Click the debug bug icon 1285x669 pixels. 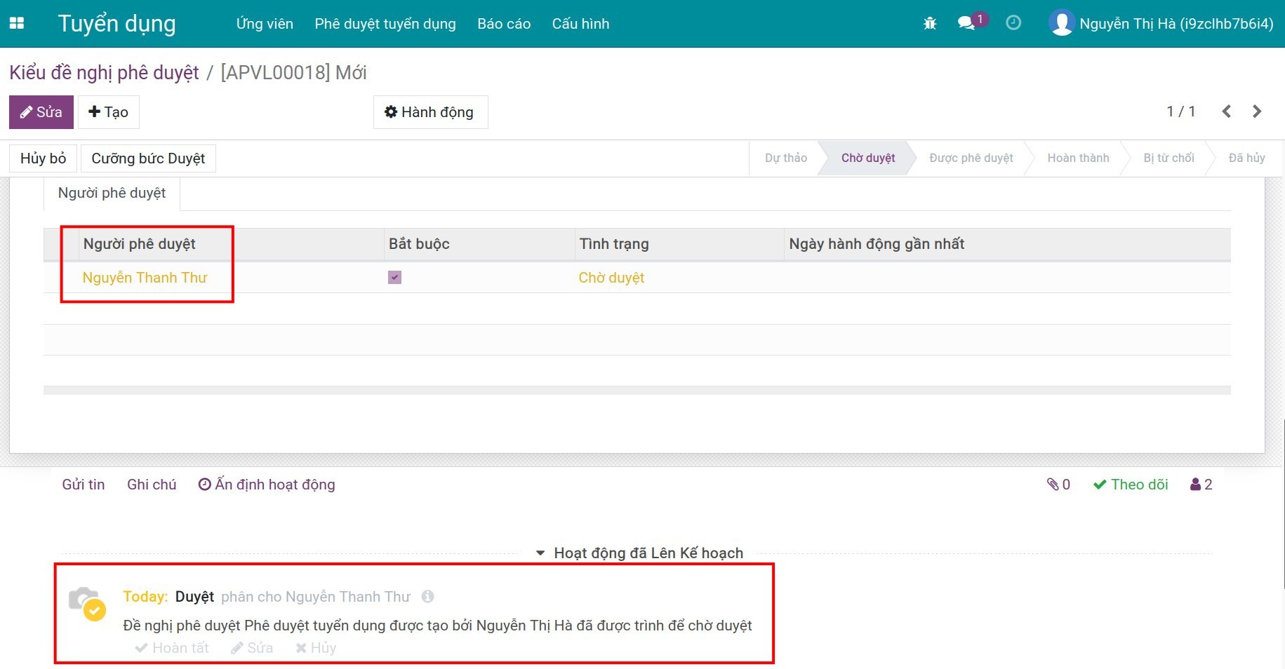pyautogui.click(x=930, y=23)
